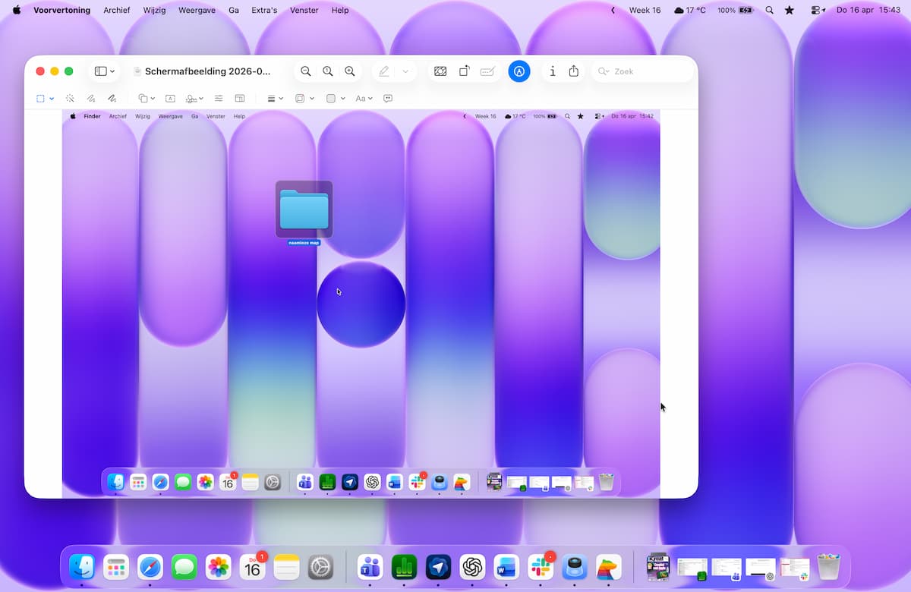
Task: Open the Voorvertoning menu
Action: tap(61, 10)
